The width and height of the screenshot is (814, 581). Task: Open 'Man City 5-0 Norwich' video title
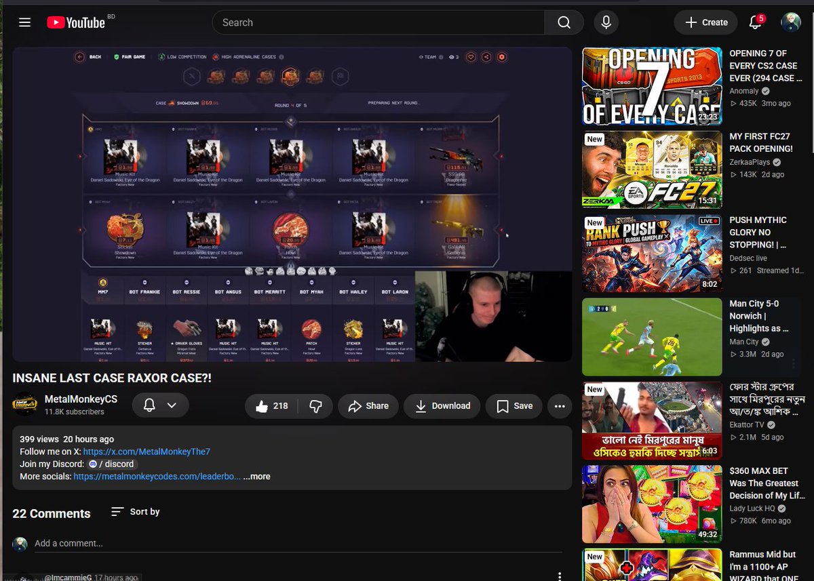coord(759,316)
